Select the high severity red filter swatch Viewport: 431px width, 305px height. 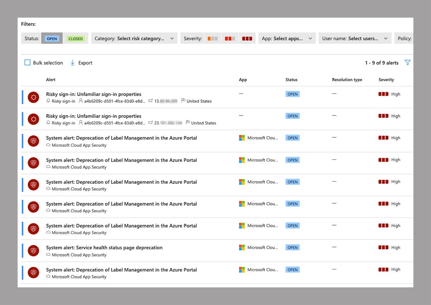pos(247,38)
